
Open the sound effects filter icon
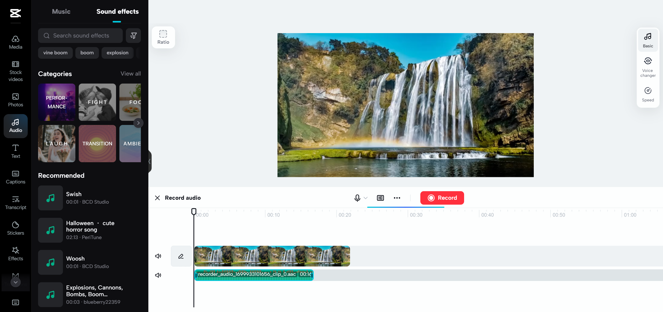pyautogui.click(x=133, y=36)
